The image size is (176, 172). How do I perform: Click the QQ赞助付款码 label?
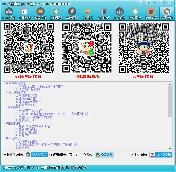coord(143,77)
